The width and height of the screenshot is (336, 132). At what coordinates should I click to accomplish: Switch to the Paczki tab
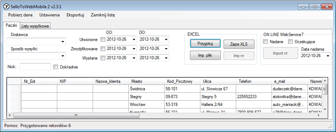pos(11,25)
